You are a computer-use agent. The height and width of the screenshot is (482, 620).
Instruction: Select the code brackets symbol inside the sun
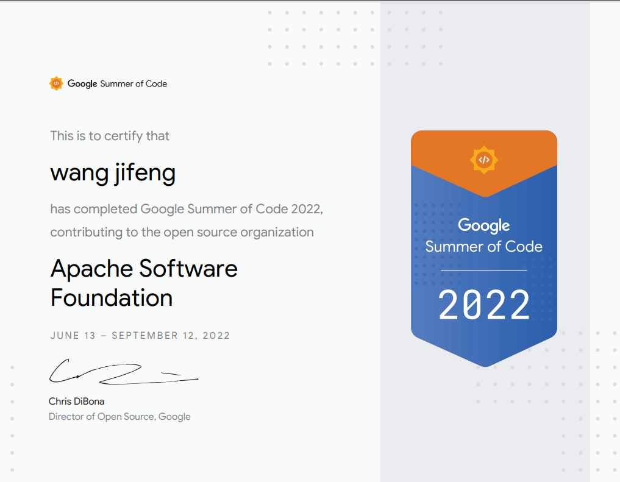[x=55, y=83]
